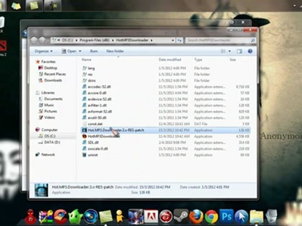Screen dimensions: 302x226
Task: Click the search magnifier icon
Action: point(253,40)
